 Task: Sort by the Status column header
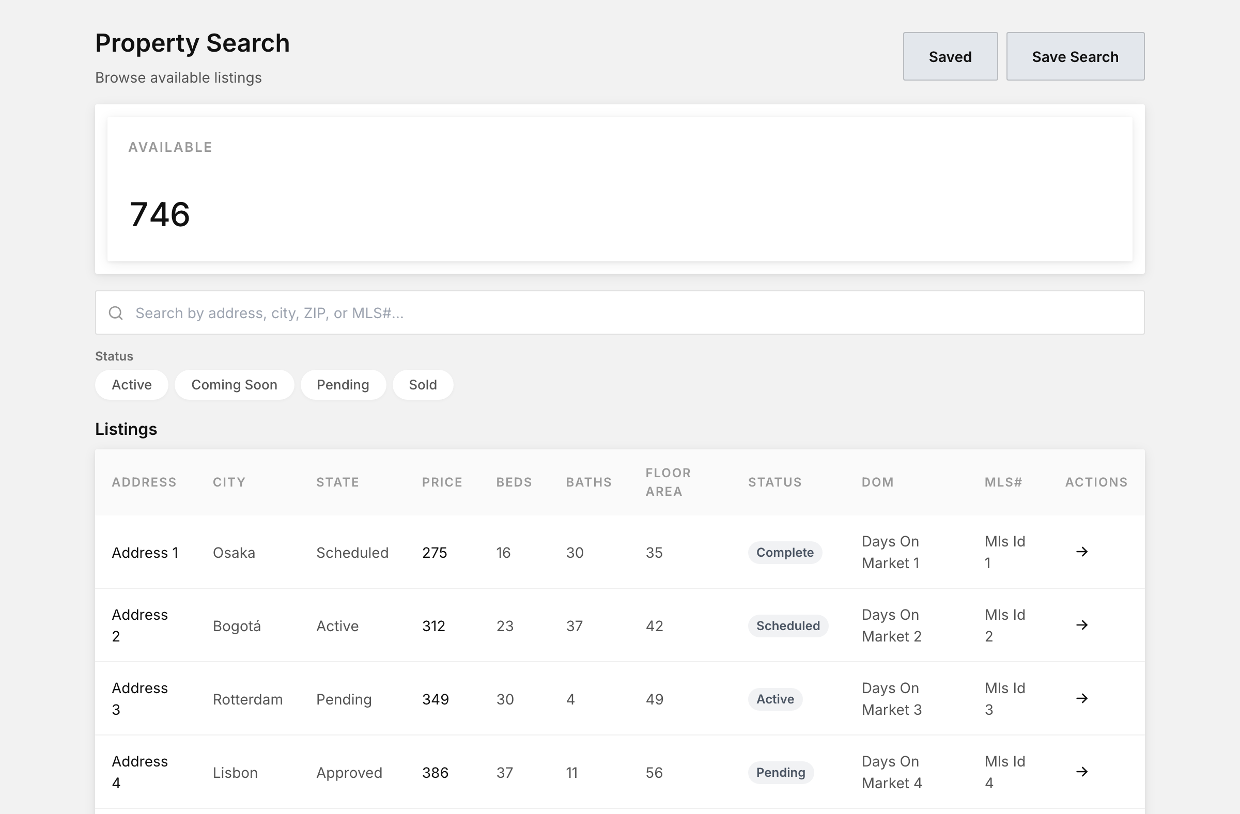(x=776, y=482)
